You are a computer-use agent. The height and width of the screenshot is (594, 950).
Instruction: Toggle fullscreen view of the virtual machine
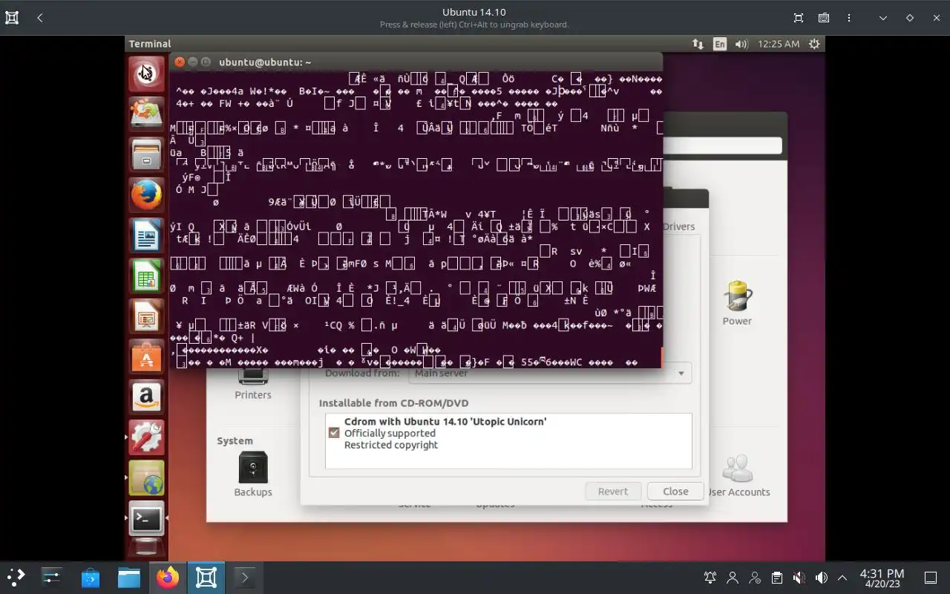(799, 18)
